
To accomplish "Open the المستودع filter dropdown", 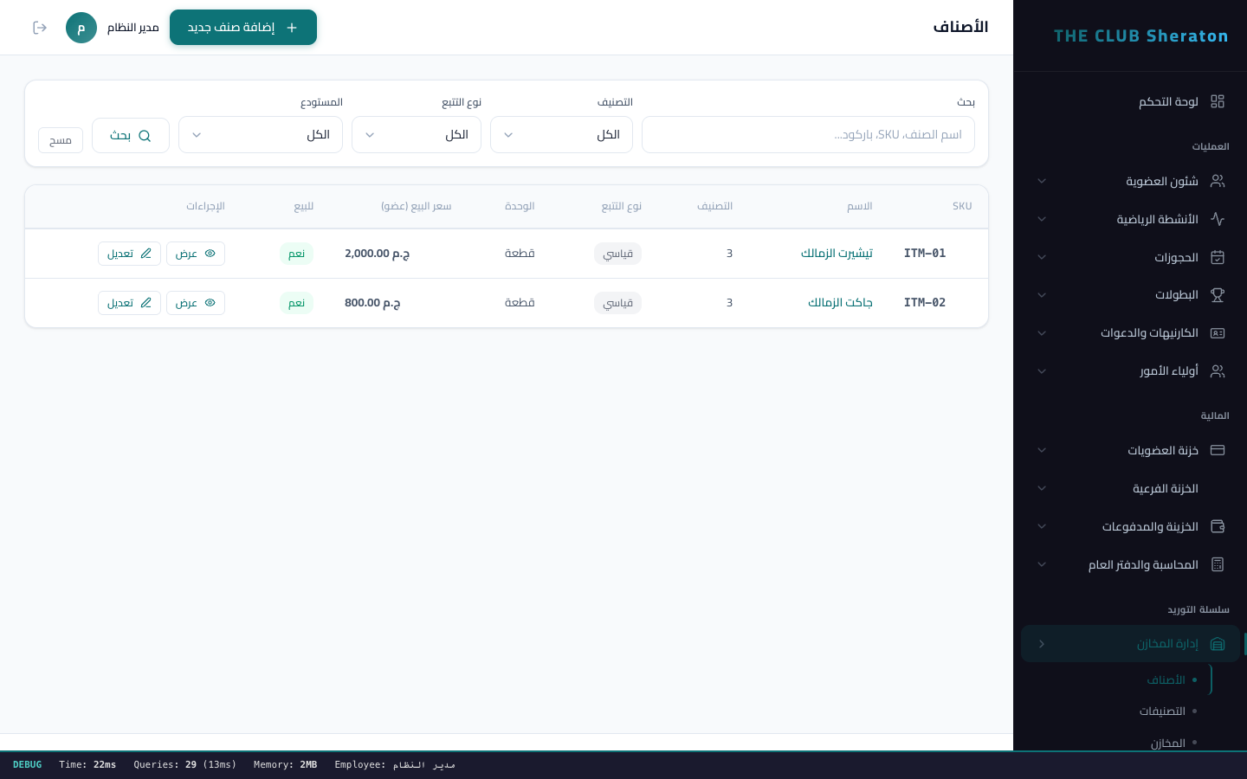I will coord(261,135).
